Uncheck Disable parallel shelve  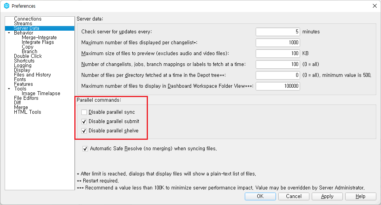coord(84,131)
